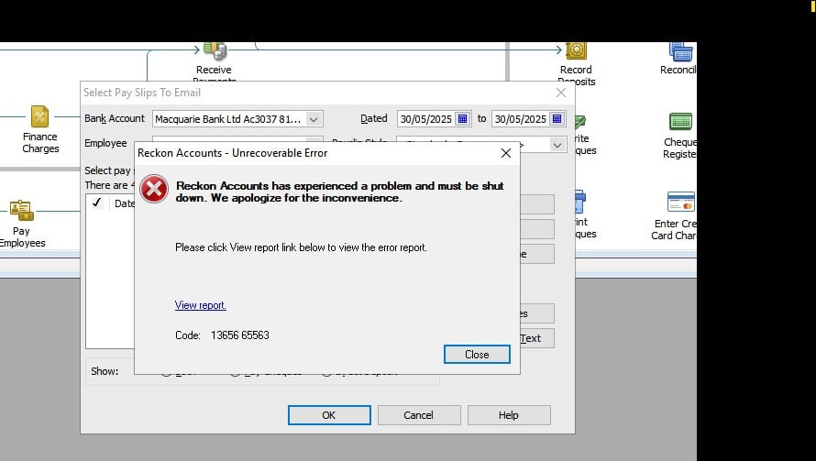Click the error code 13656 65563 text
Screen dimensions: 816x461
point(240,335)
